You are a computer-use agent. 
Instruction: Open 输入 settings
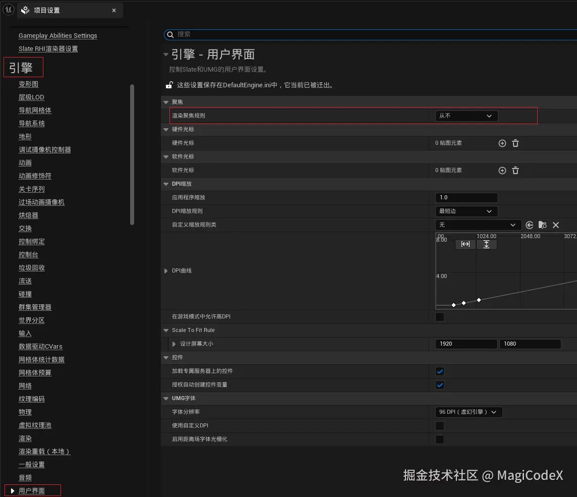tap(25, 334)
